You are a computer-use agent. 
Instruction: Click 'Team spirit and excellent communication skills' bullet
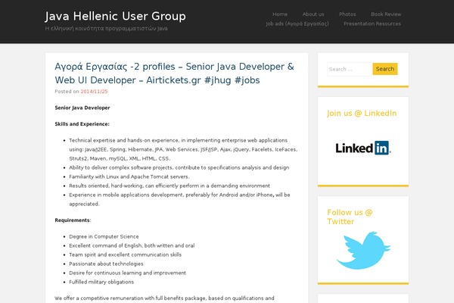[125, 255]
